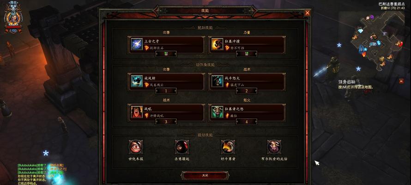Click the eye-shaped first passive skill

[136, 147]
